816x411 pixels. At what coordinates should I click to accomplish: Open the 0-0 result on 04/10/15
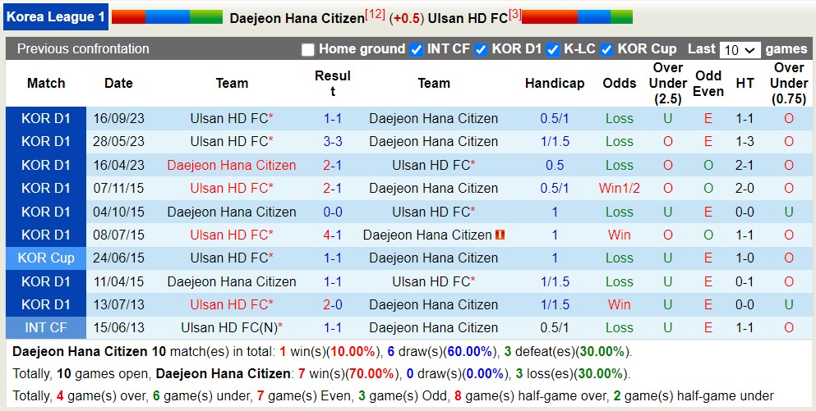333,212
